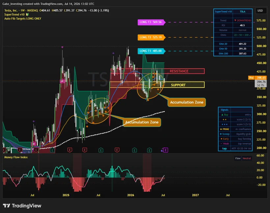Click 'top reversal' in the Weak row

(245, 144)
